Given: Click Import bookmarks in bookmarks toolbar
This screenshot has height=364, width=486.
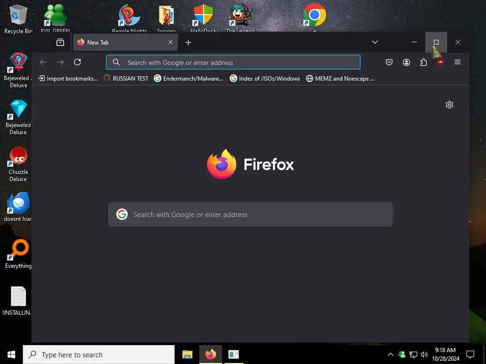Looking at the screenshot, I should point(68,79).
